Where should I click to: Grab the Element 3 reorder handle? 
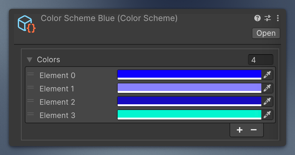[31, 114]
